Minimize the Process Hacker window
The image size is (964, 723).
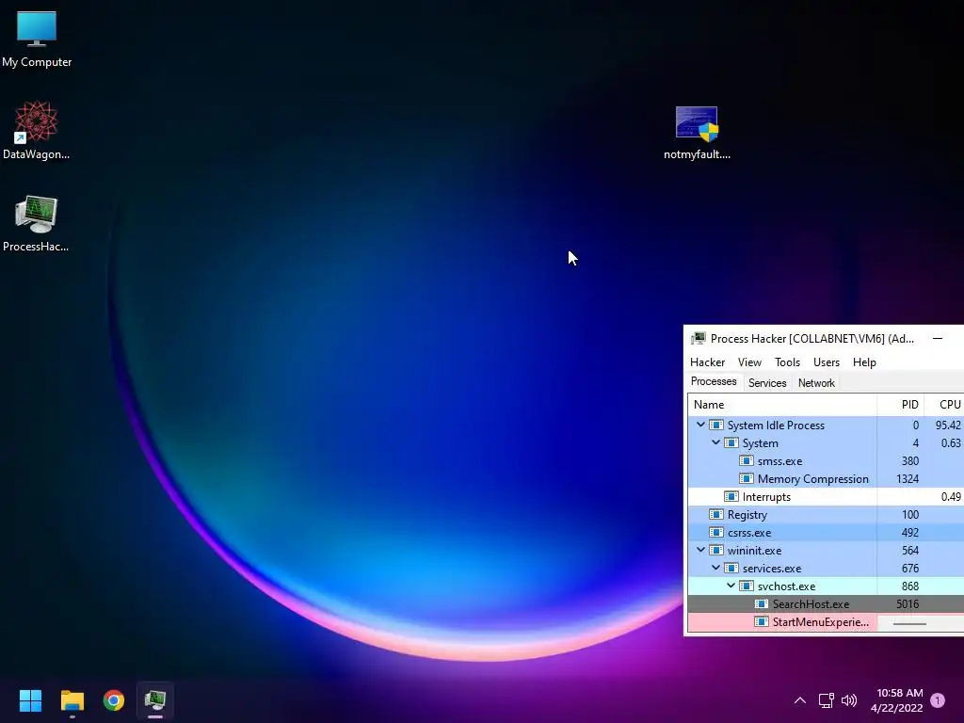(938, 338)
